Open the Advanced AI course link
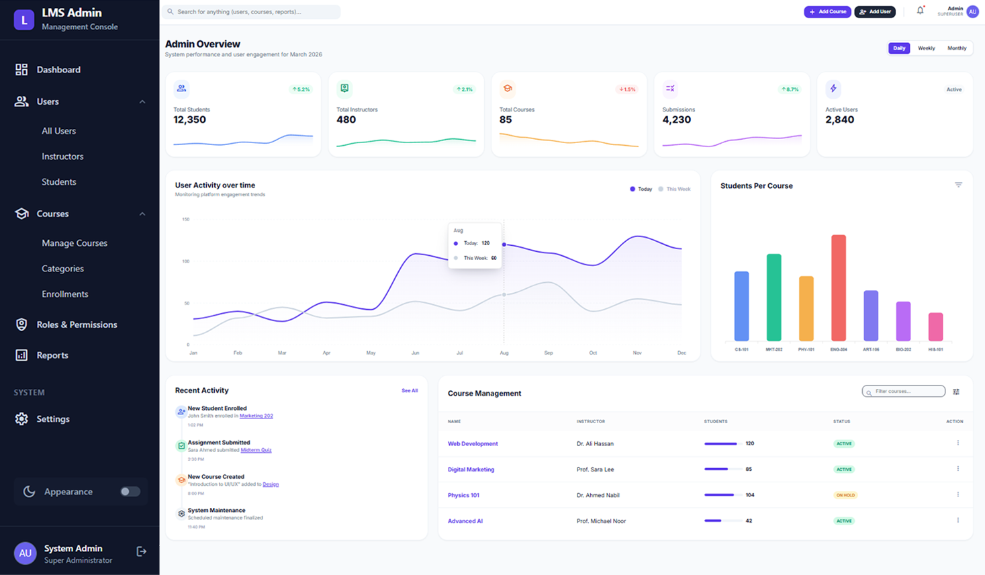985x575 pixels. pyautogui.click(x=465, y=521)
